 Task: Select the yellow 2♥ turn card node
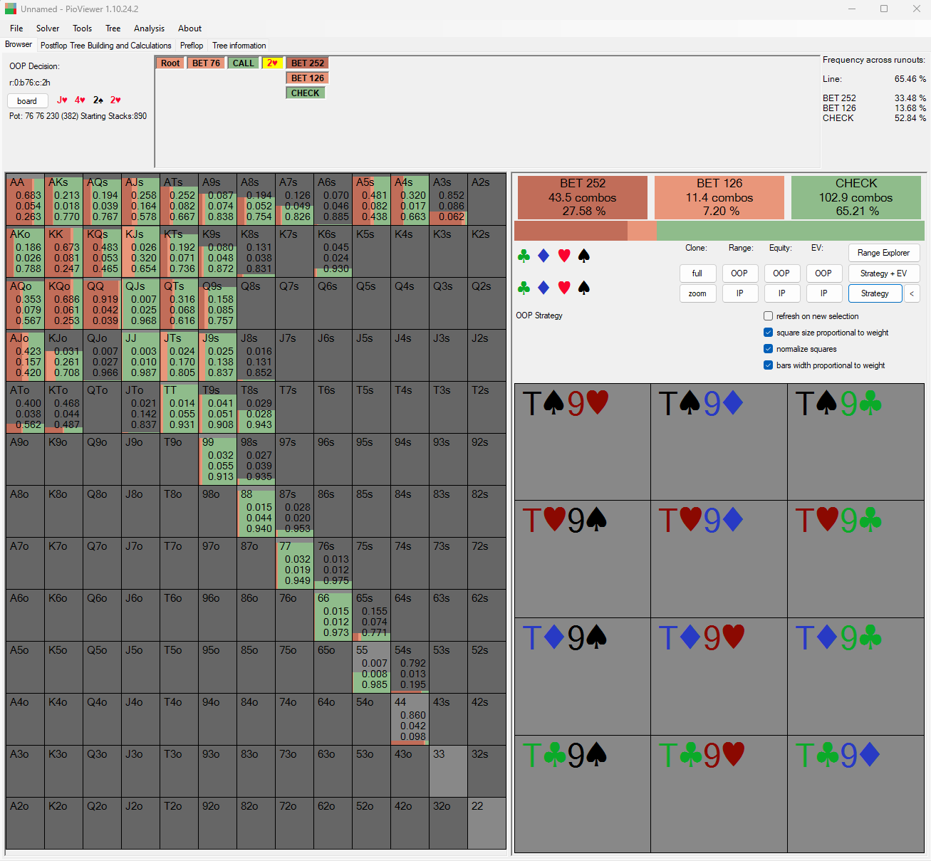point(272,63)
